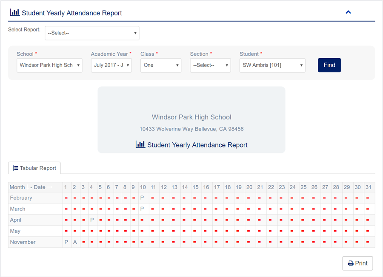Click the bar chart icon beside the panel title
This screenshot has width=383, height=277.
14,12
